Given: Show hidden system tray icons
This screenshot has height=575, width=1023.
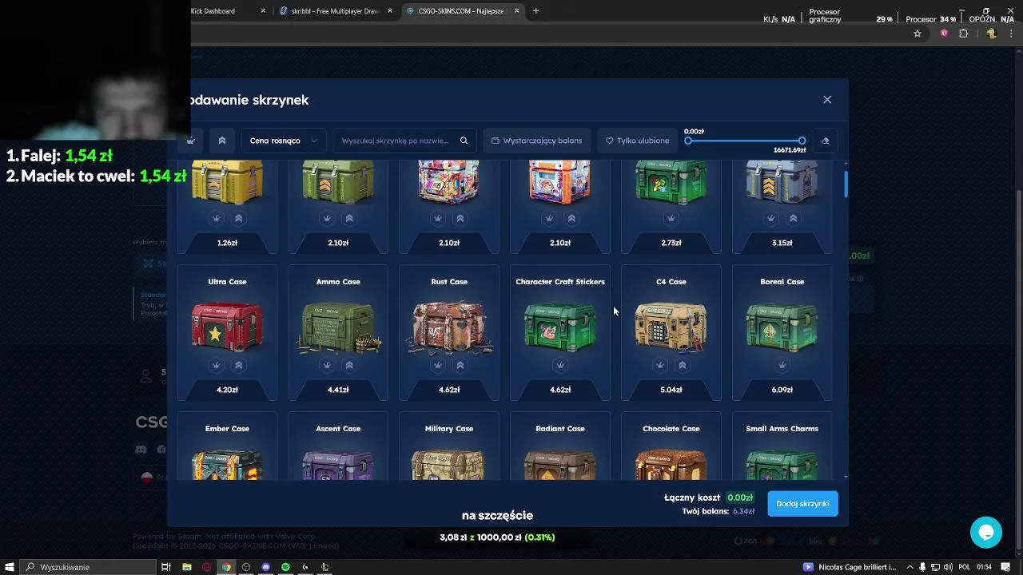Looking at the screenshot, I should click(910, 567).
